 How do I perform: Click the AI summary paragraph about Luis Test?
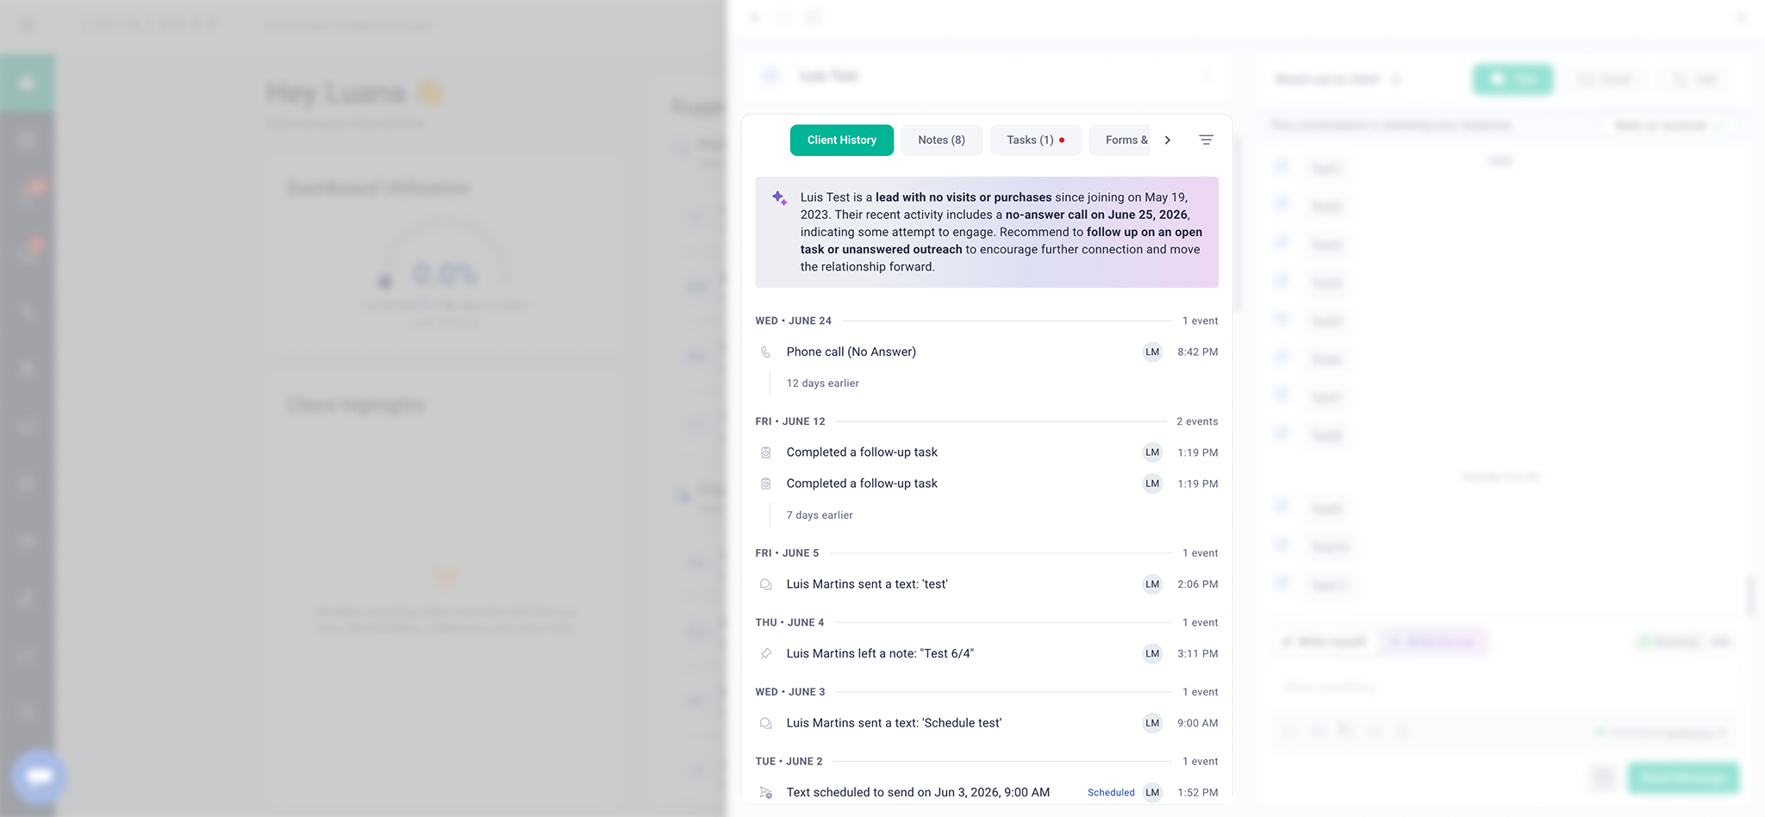coord(1001,232)
